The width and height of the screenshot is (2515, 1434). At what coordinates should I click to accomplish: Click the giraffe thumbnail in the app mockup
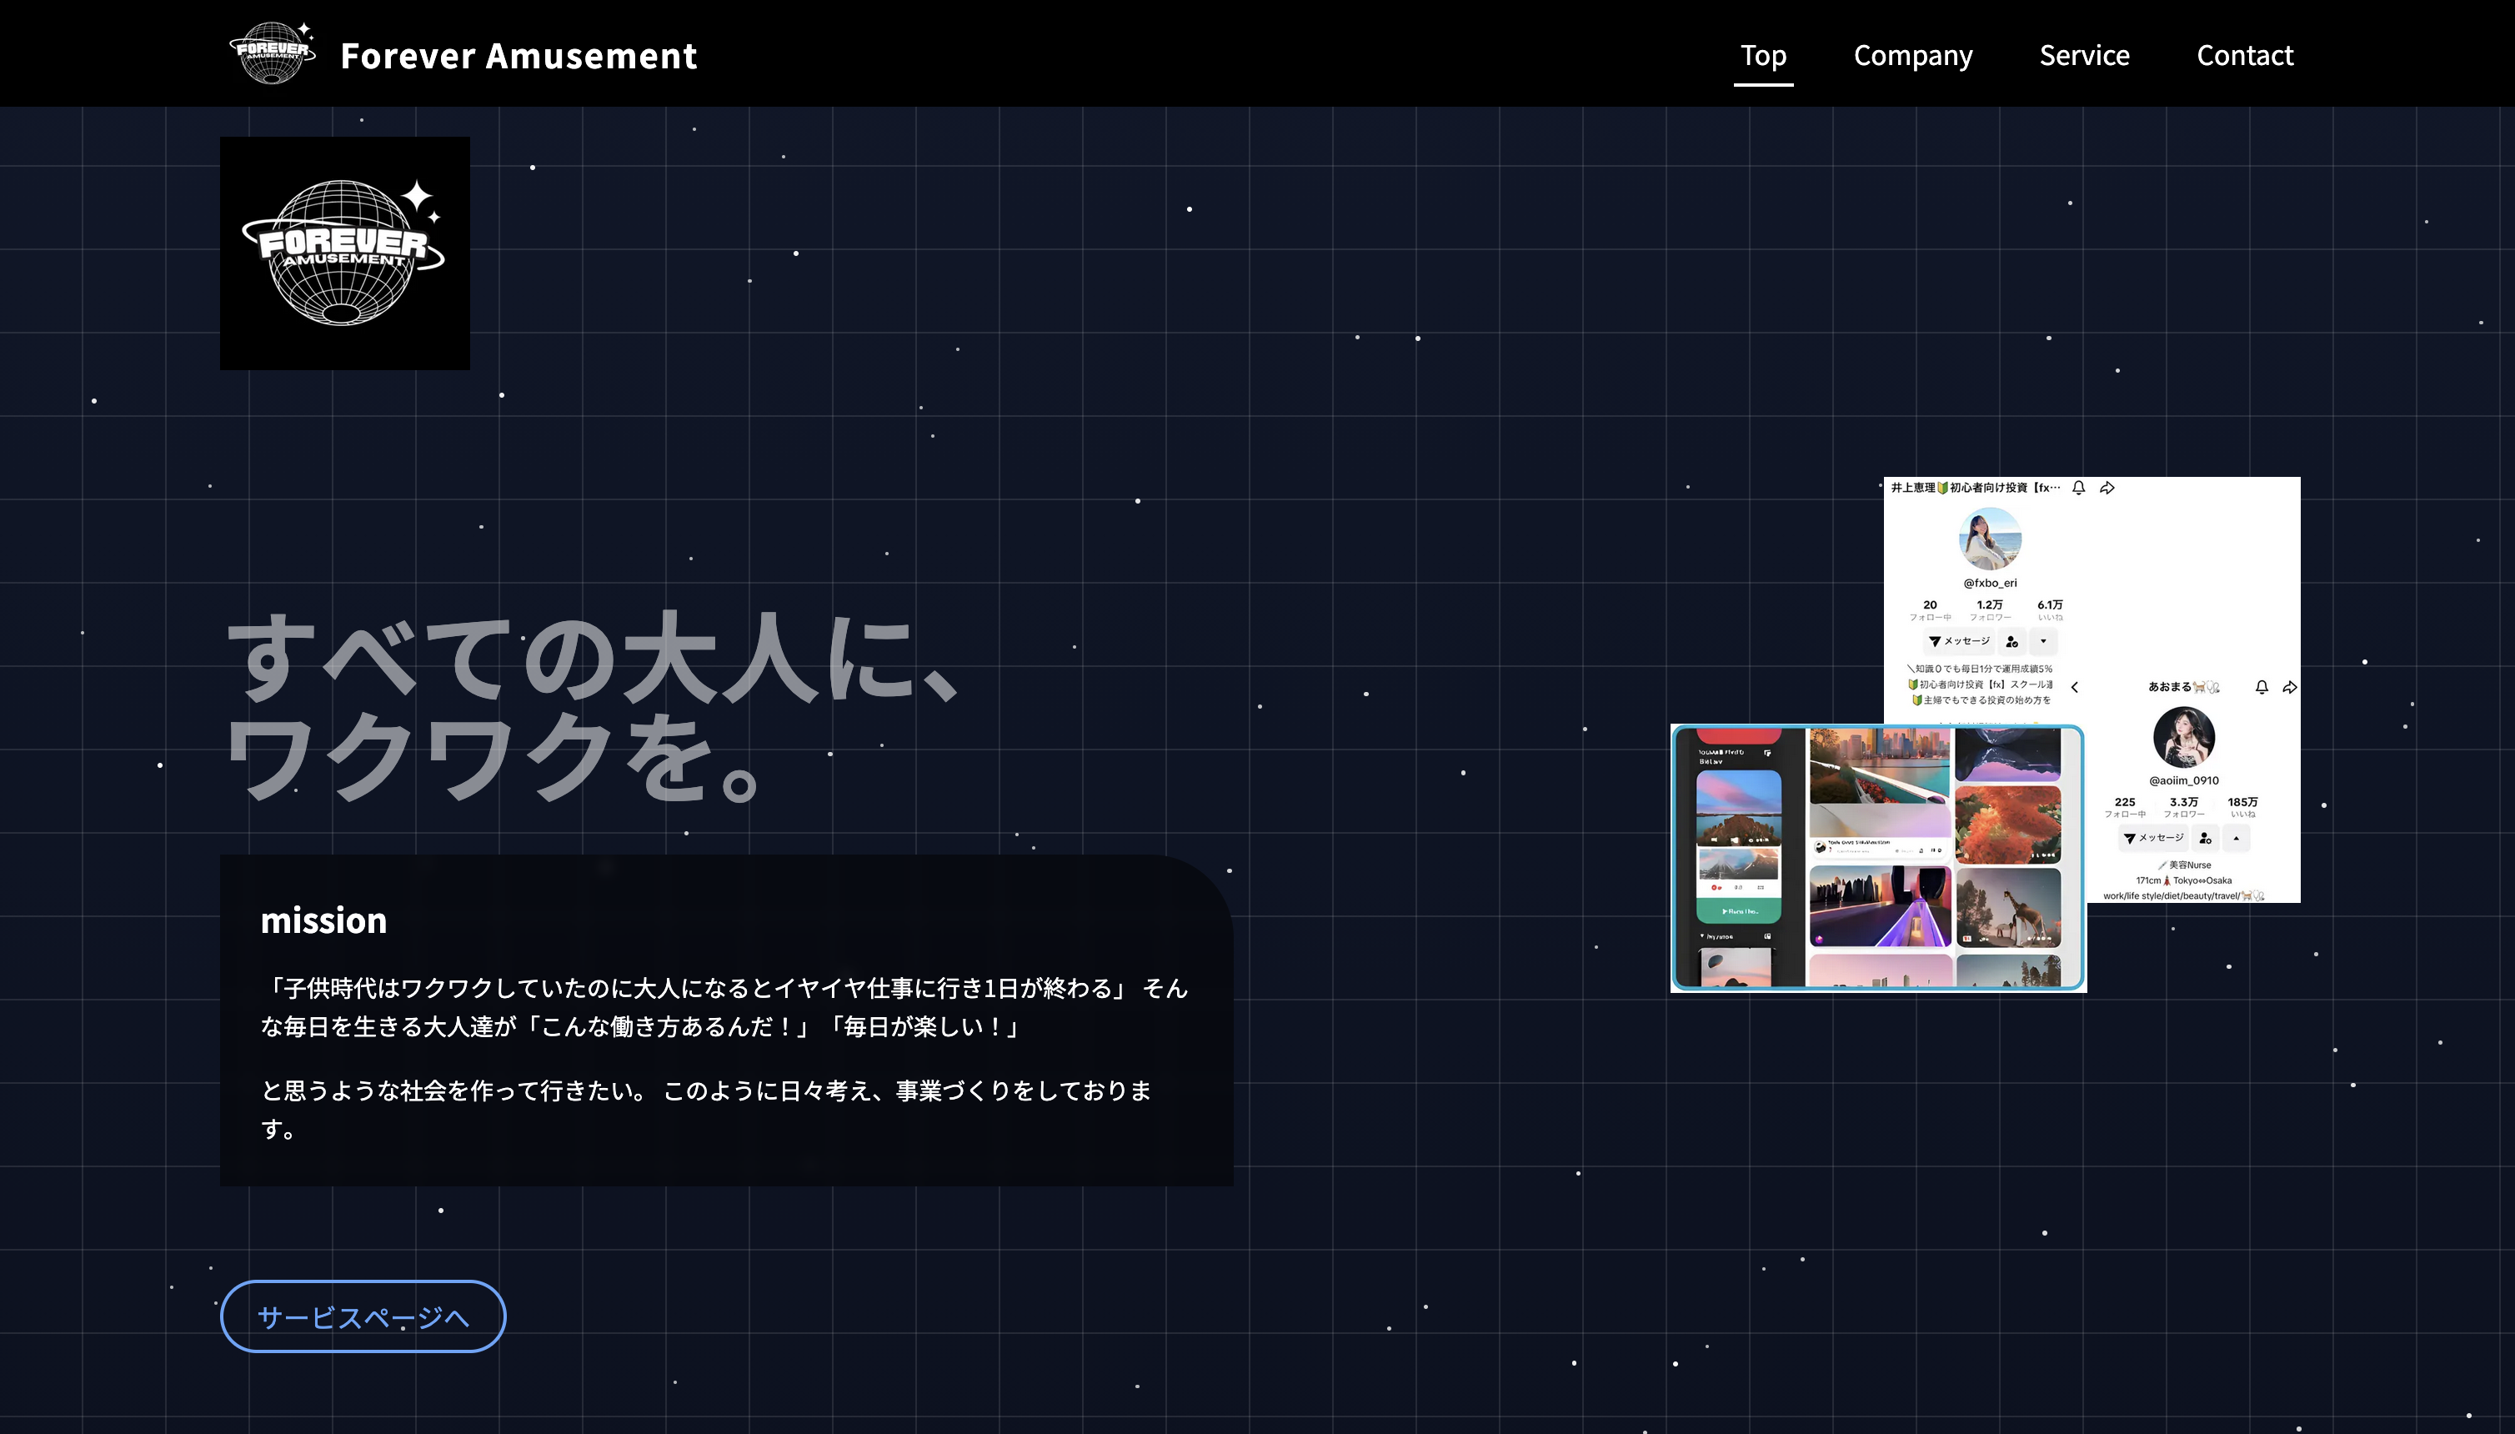click(x=2008, y=908)
